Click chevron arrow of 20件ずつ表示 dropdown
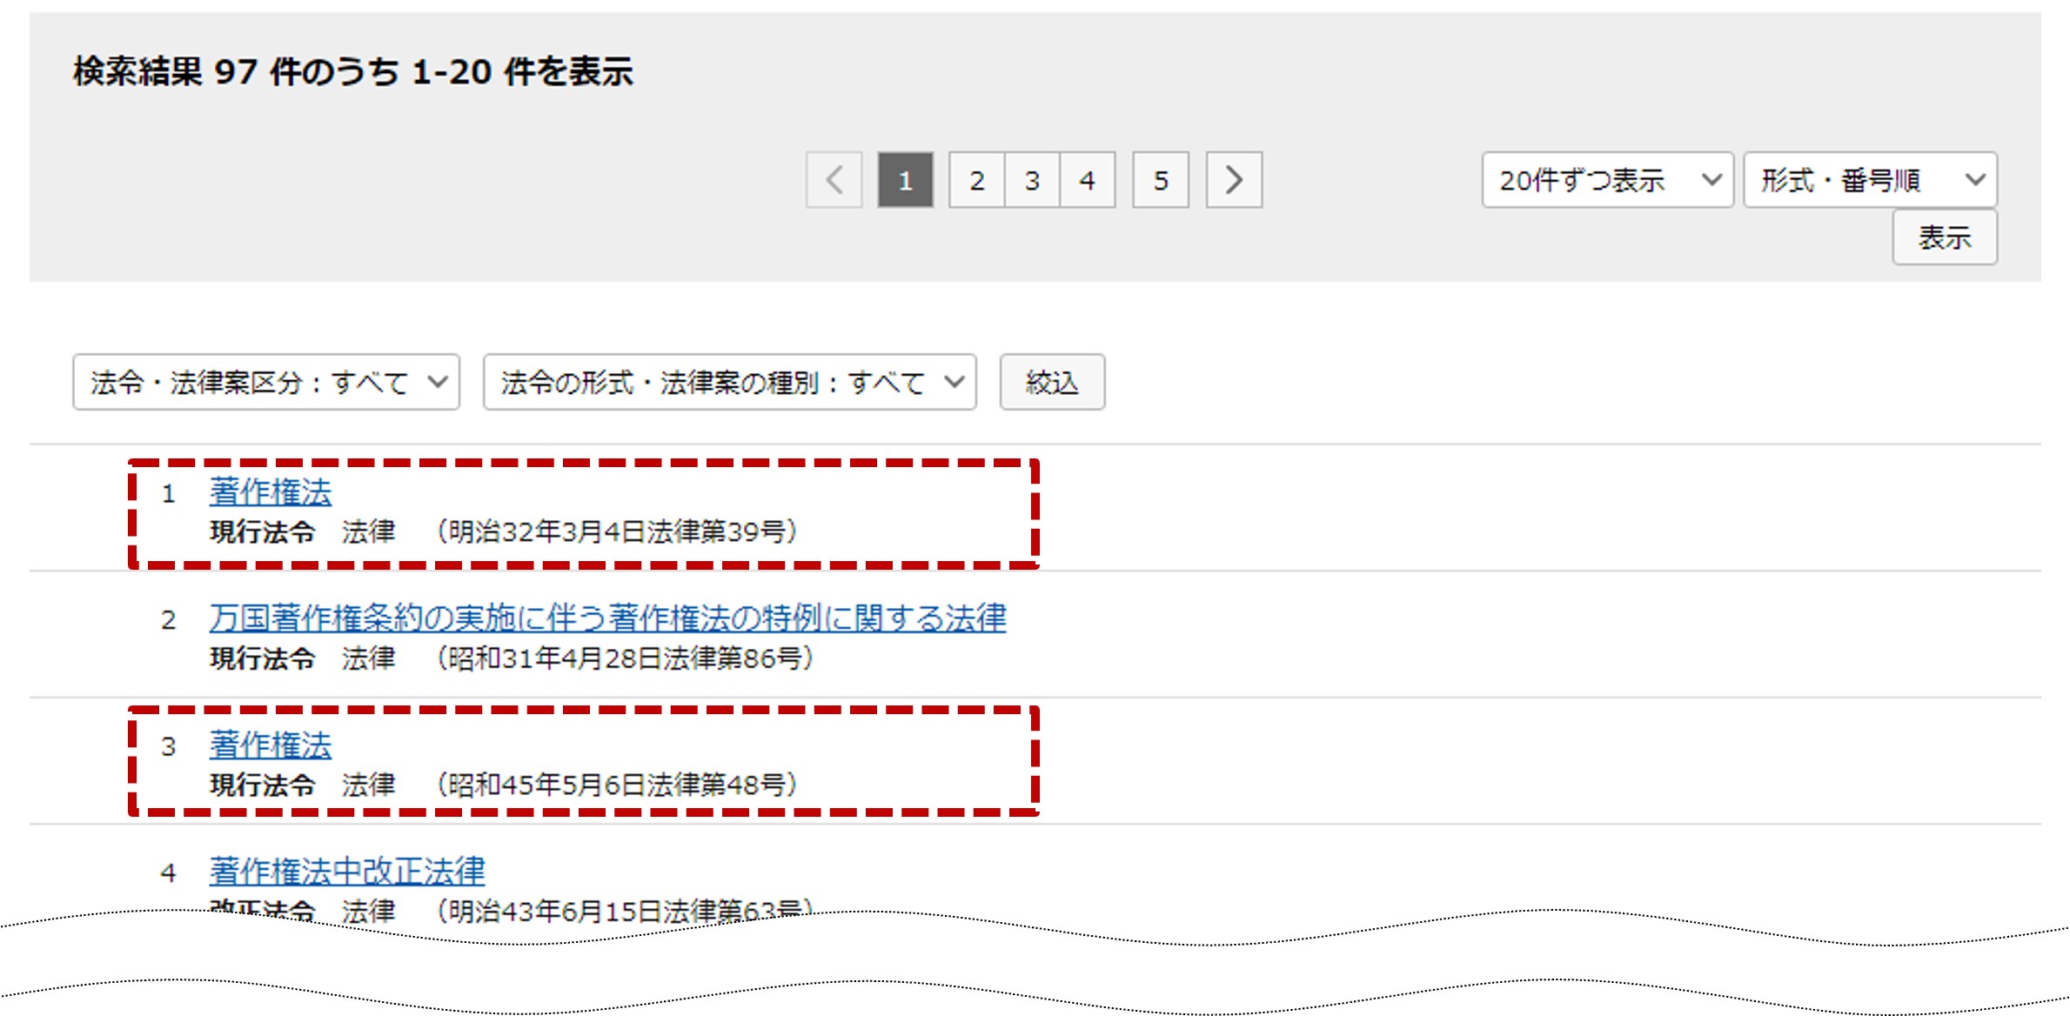This screenshot has height=1016, width=2070. point(1712,180)
